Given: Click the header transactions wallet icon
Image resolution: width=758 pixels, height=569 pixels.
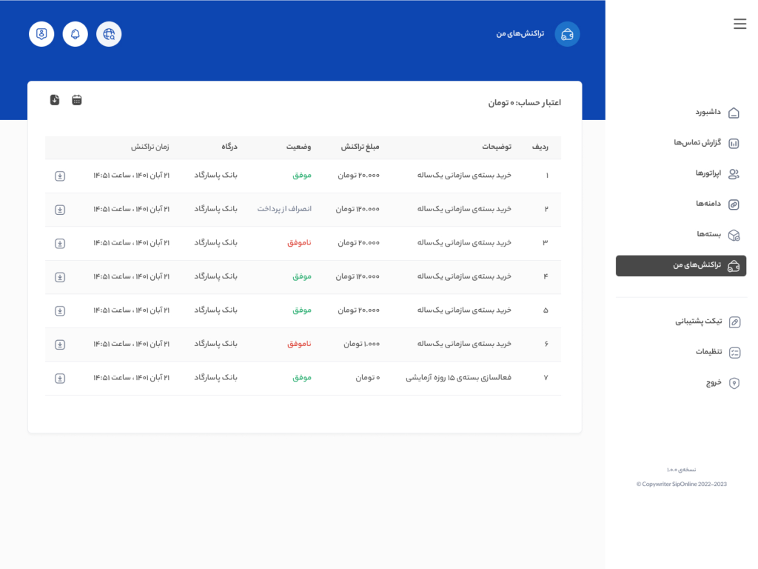Looking at the screenshot, I should click(567, 34).
